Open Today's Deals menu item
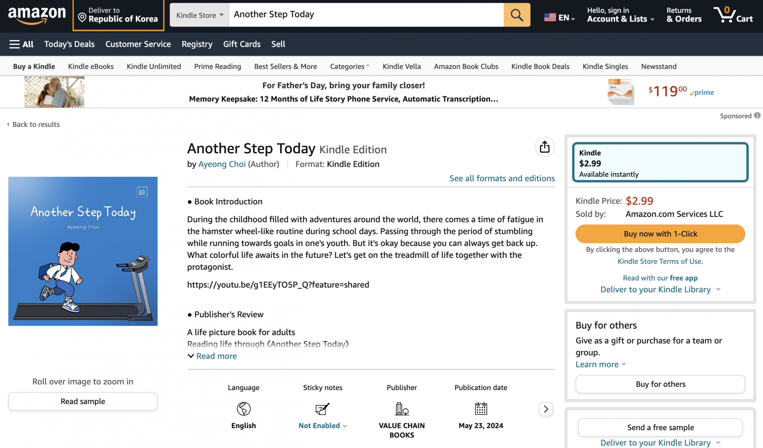Image resolution: width=763 pixels, height=448 pixels. (x=69, y=44)
